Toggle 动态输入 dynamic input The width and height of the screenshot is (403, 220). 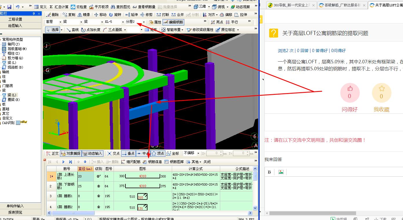pos(92,154)
